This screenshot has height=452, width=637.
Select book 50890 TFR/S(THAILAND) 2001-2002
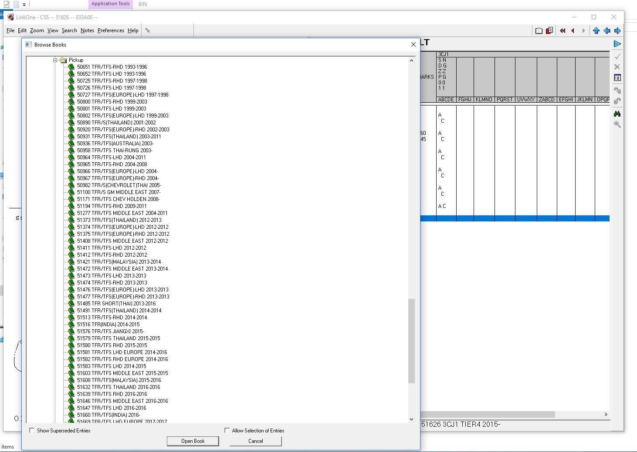[116, 123]
